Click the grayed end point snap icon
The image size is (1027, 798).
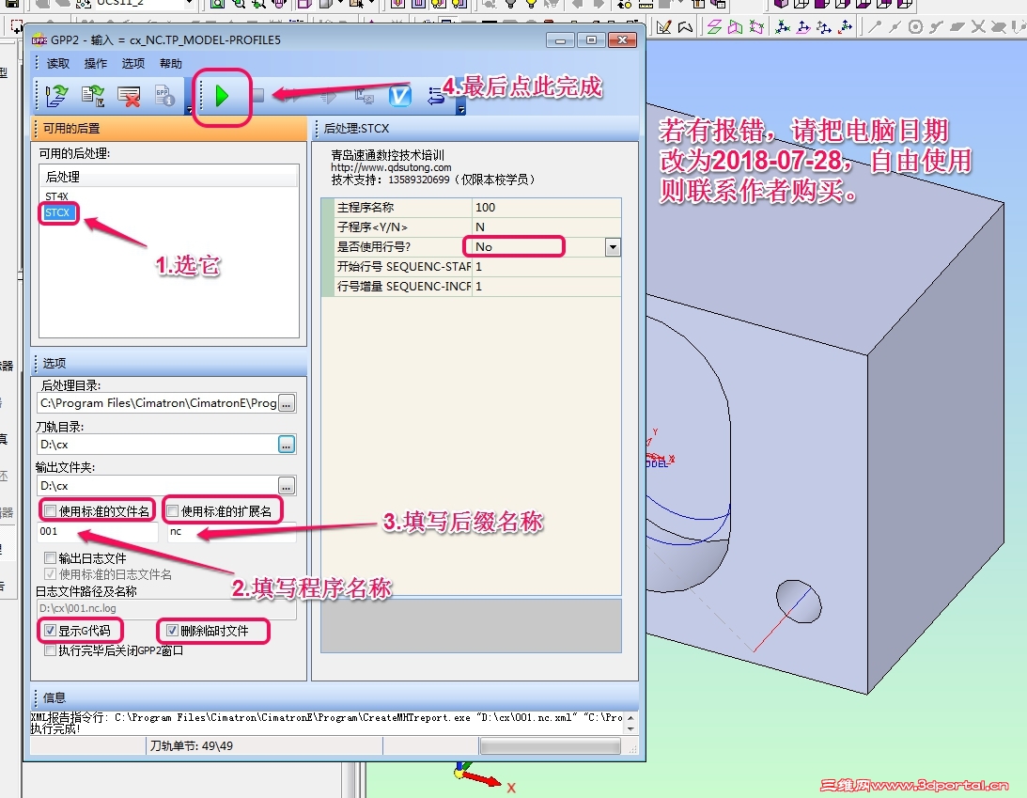[x=875, y=27]
